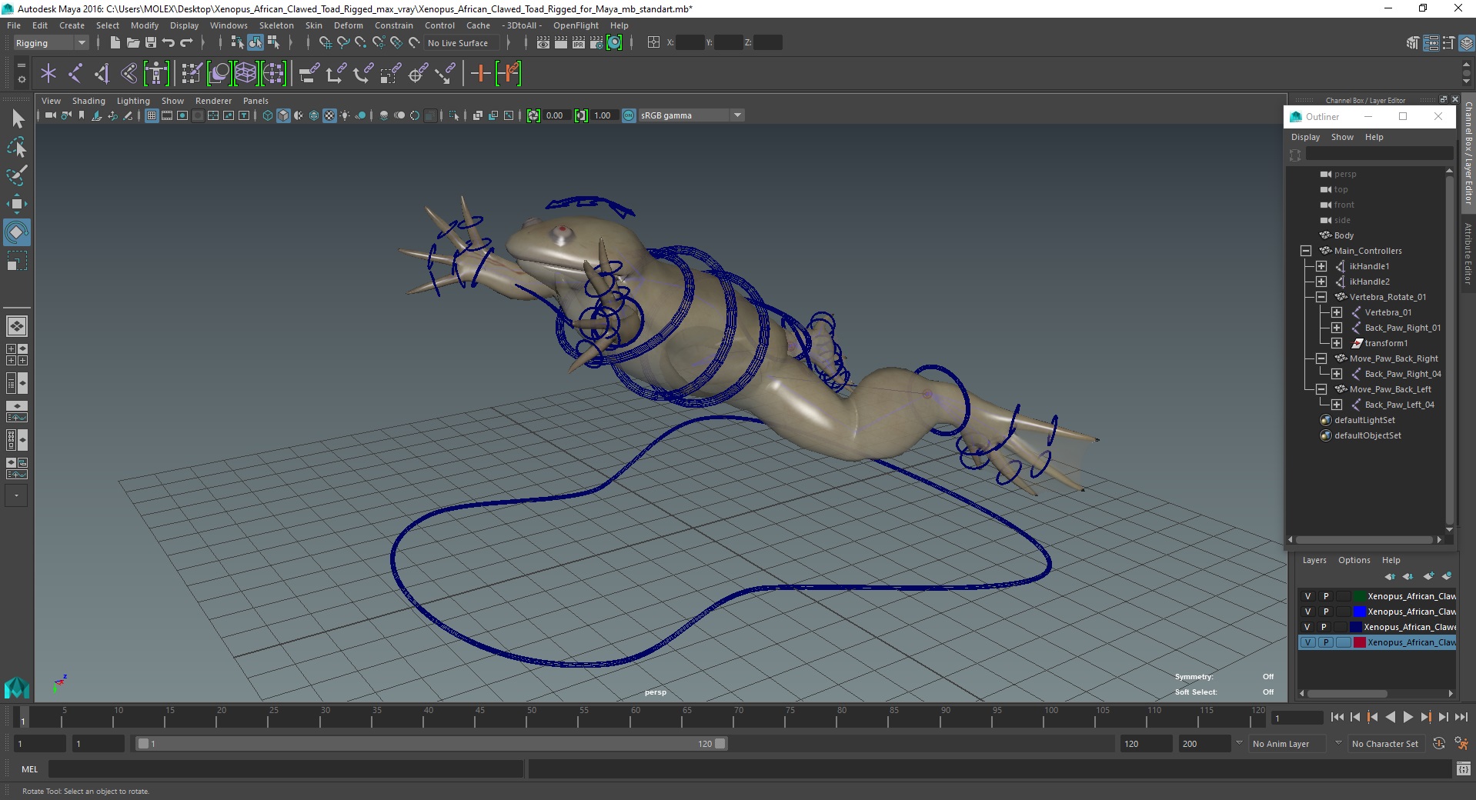Click the playback range slider bar
The height and width of the screenshot is (800, 1476).
click(431, 744)
